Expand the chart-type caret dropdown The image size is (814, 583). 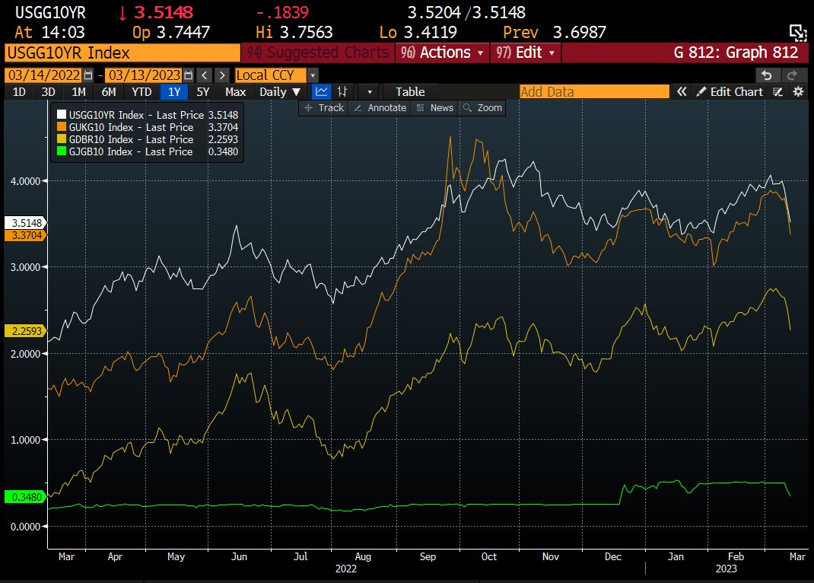pyautogui.click(x=370, y=91)
